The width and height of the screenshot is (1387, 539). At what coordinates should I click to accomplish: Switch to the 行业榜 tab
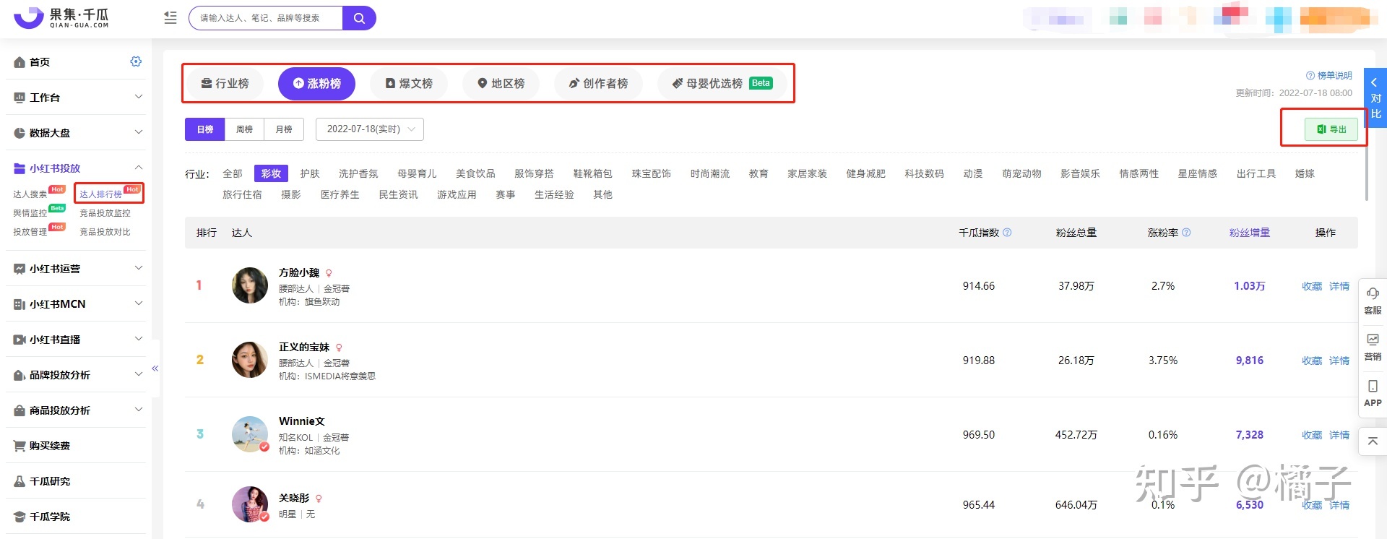click(x=225, y=84)
